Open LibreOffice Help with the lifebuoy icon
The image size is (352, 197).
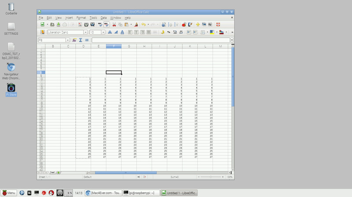tap(218, 25)
